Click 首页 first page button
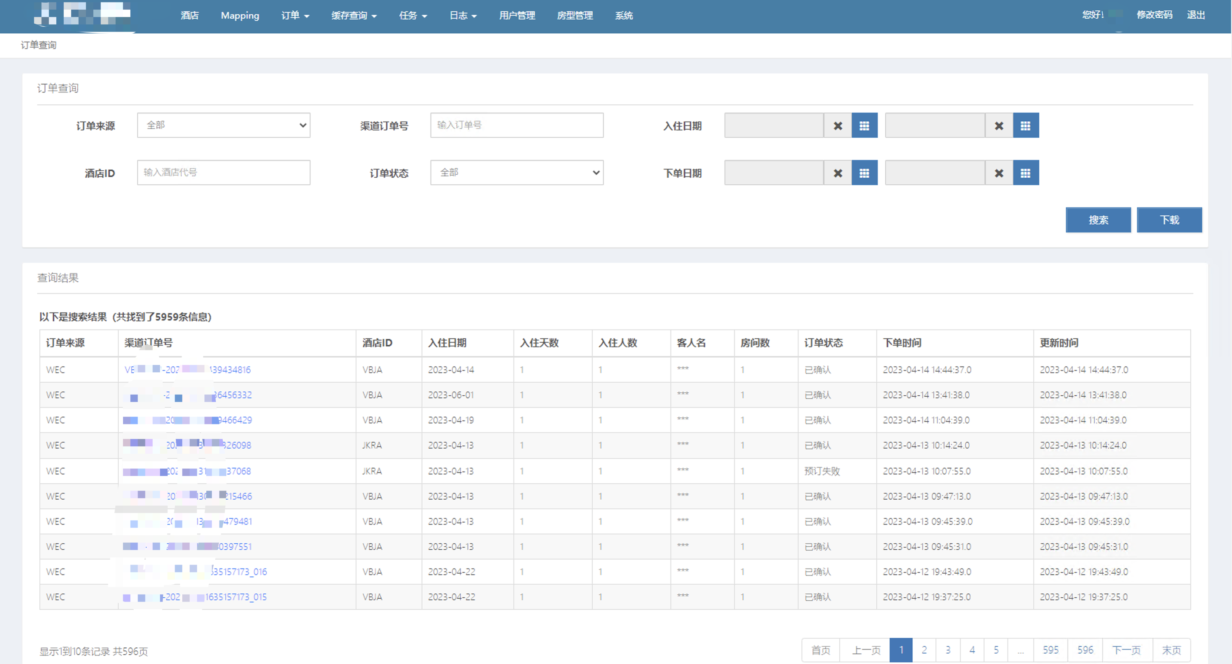 coord(821,650)
